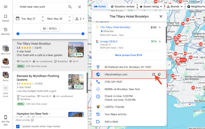Click the $117 hotel map marker
Image resolution: width=205 pixels, height=129 pixels.
coord(176,76)
